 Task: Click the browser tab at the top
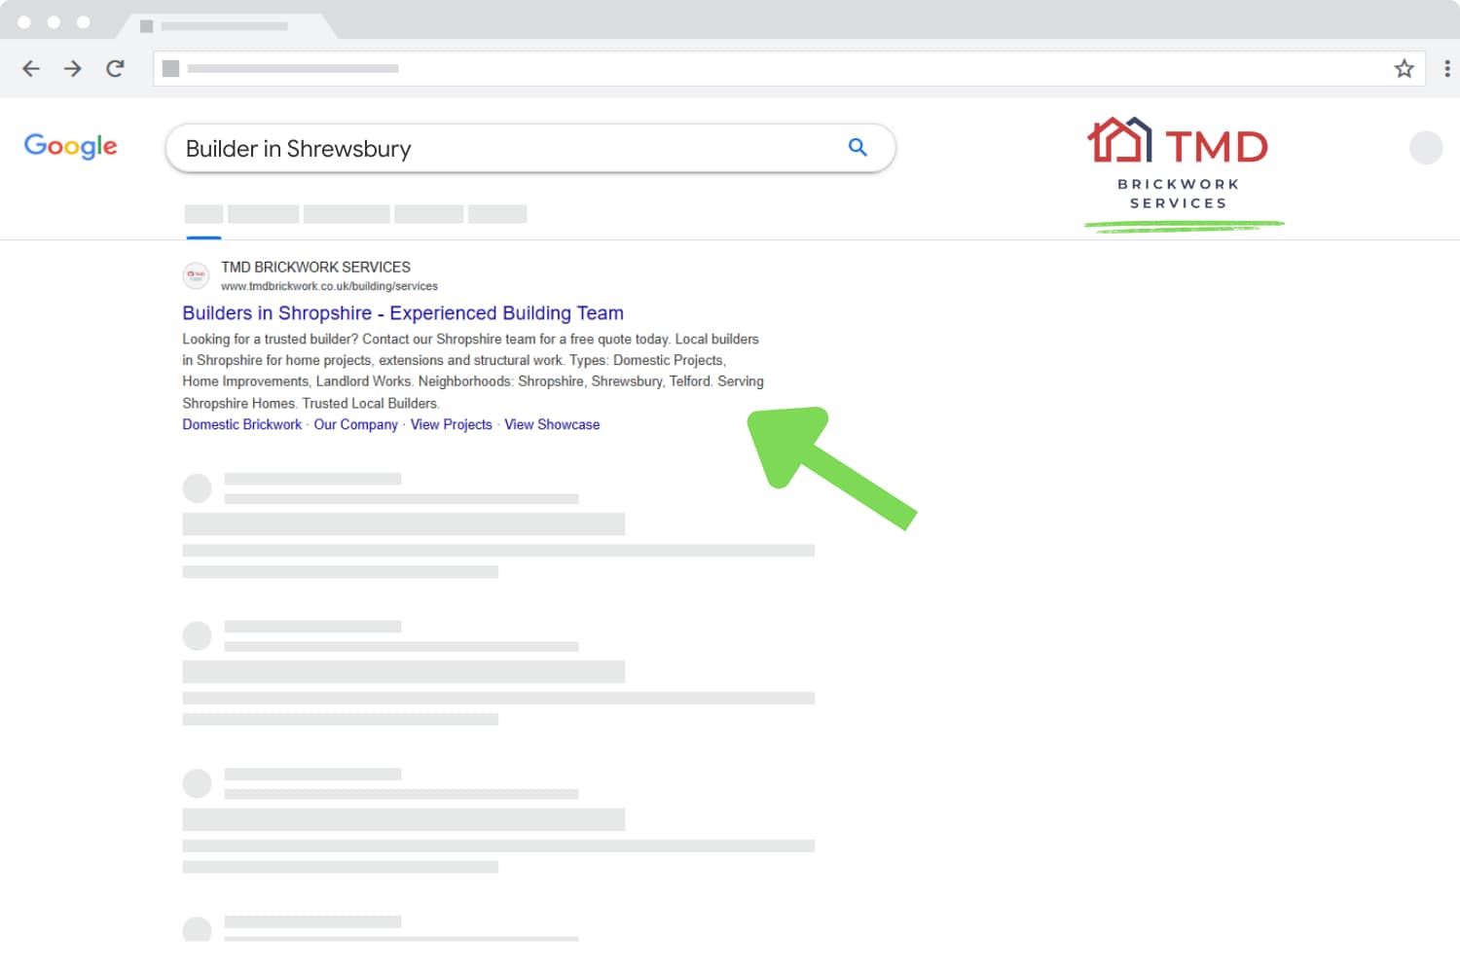226,26
